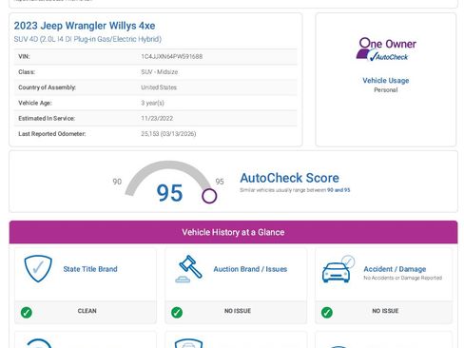Click No Accidents or Damage Reported text

[x=402, y=278]
